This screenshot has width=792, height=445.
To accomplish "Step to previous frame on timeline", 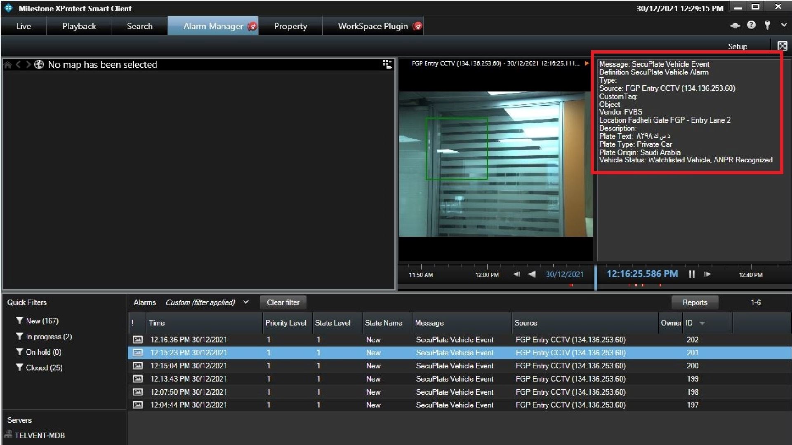I will click(x=516, y=274).
